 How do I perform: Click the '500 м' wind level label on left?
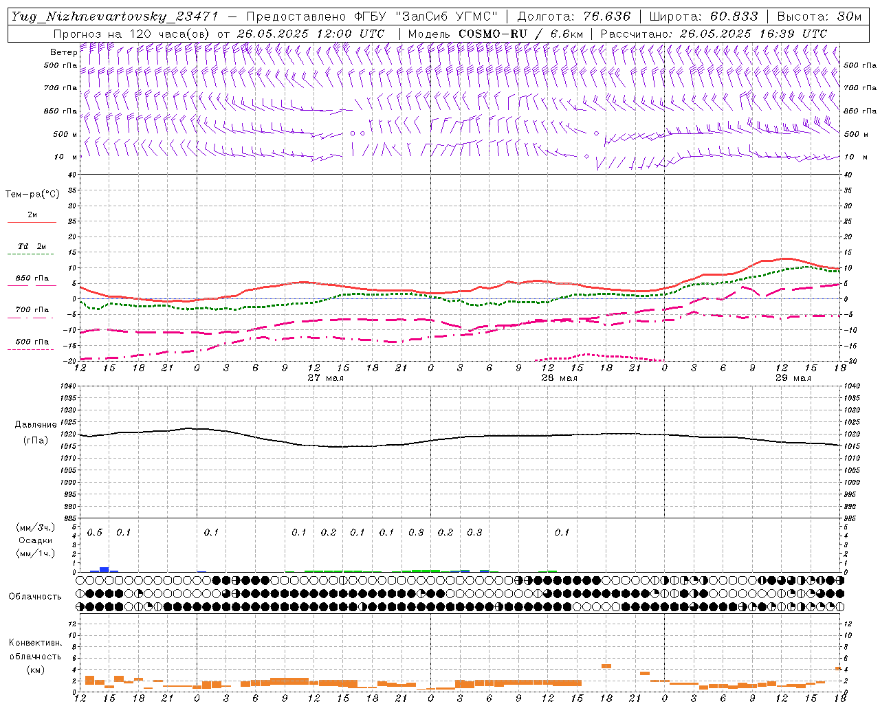pos(65,134)
